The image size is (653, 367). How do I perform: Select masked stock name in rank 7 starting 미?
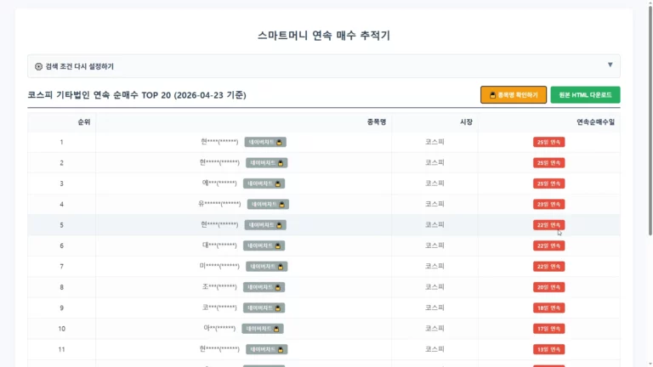[x=219, y=266]
